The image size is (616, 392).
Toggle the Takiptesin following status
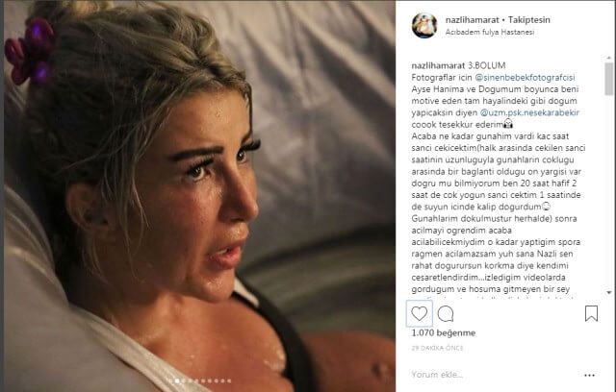coord(528,19)
